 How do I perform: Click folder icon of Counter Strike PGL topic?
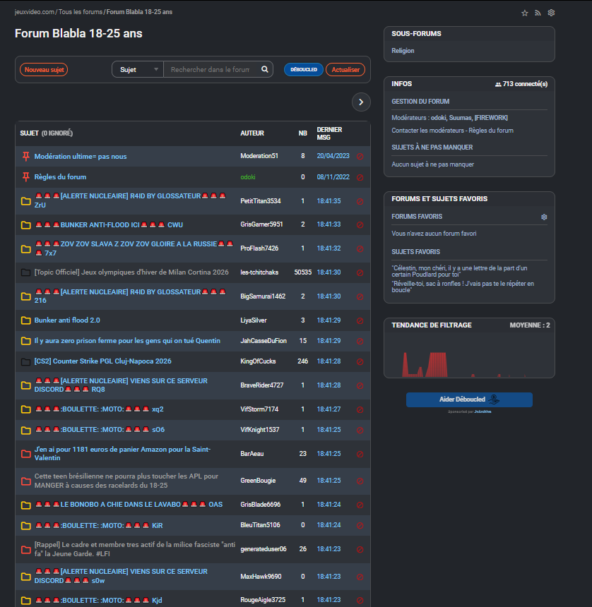[26, 361]
